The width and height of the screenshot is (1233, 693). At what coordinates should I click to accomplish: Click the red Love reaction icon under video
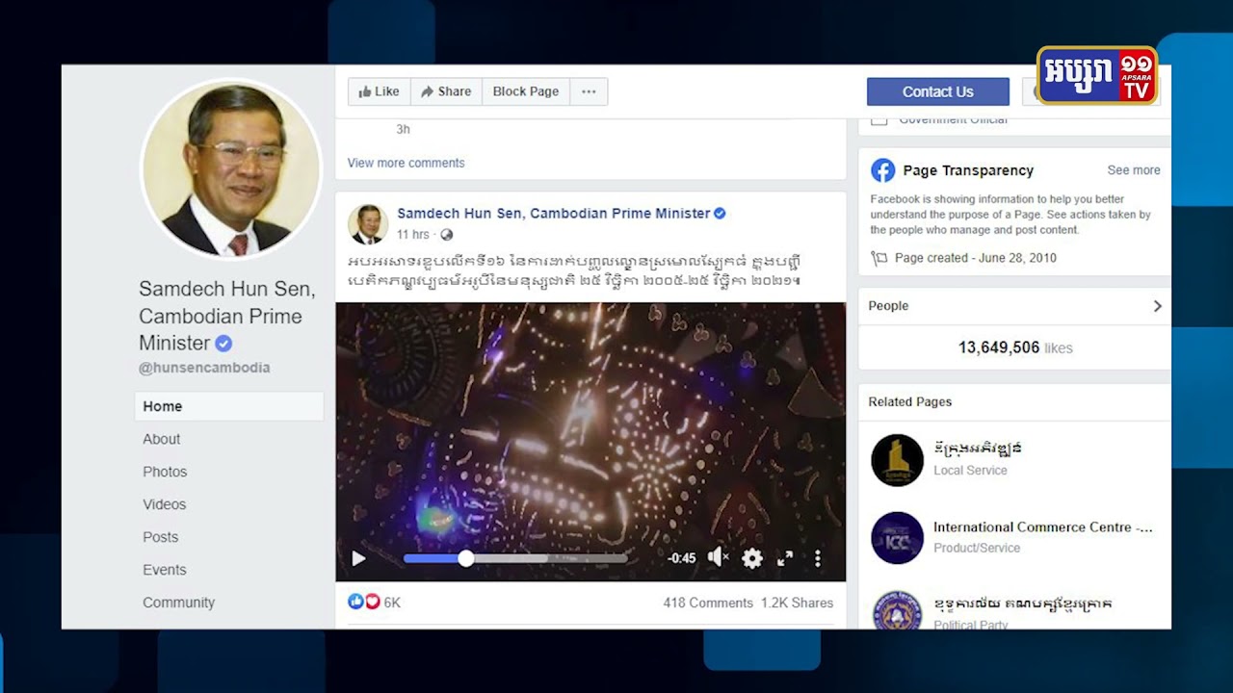coord(372,602)
